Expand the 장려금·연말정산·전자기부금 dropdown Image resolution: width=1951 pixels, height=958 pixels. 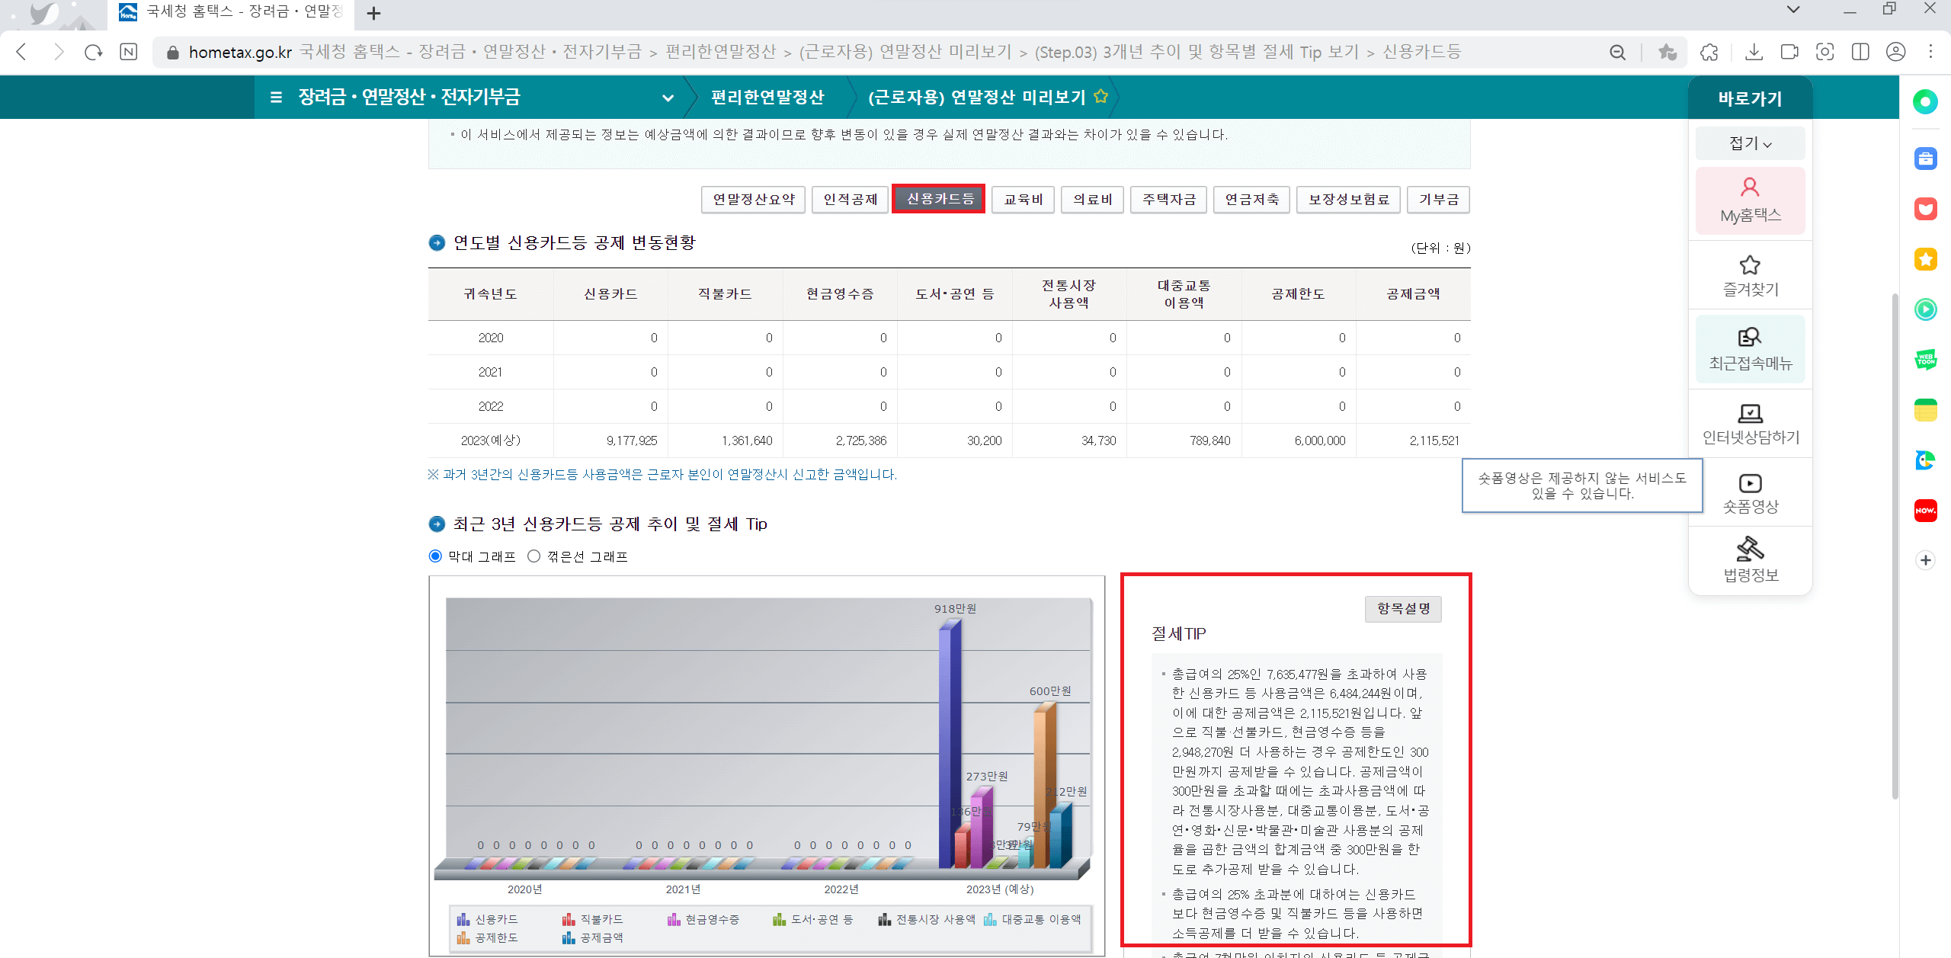[668, 98]
